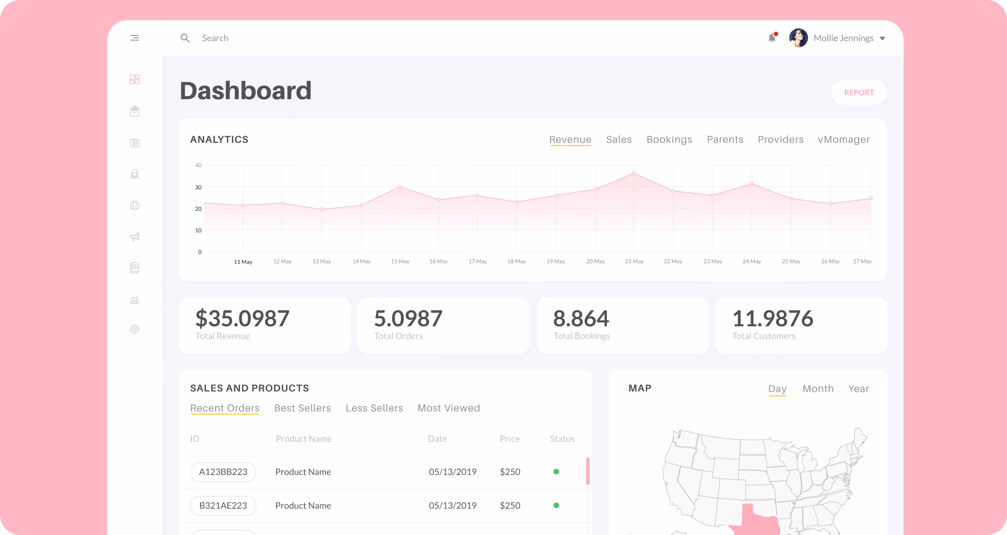Screen dimensions: 1007x535
Task: Open the settings gear sidebar icon
Action: pyautogui.click(x=135, y=329)
